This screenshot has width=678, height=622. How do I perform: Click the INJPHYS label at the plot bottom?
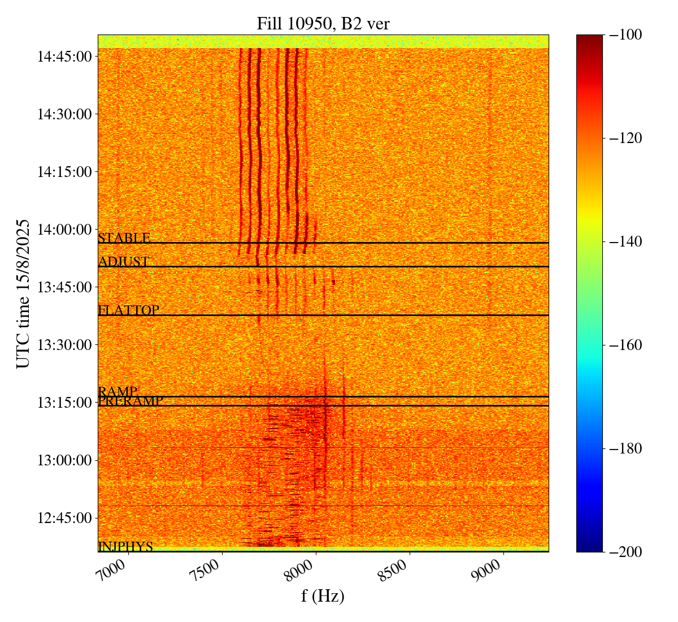coord(125,546)
